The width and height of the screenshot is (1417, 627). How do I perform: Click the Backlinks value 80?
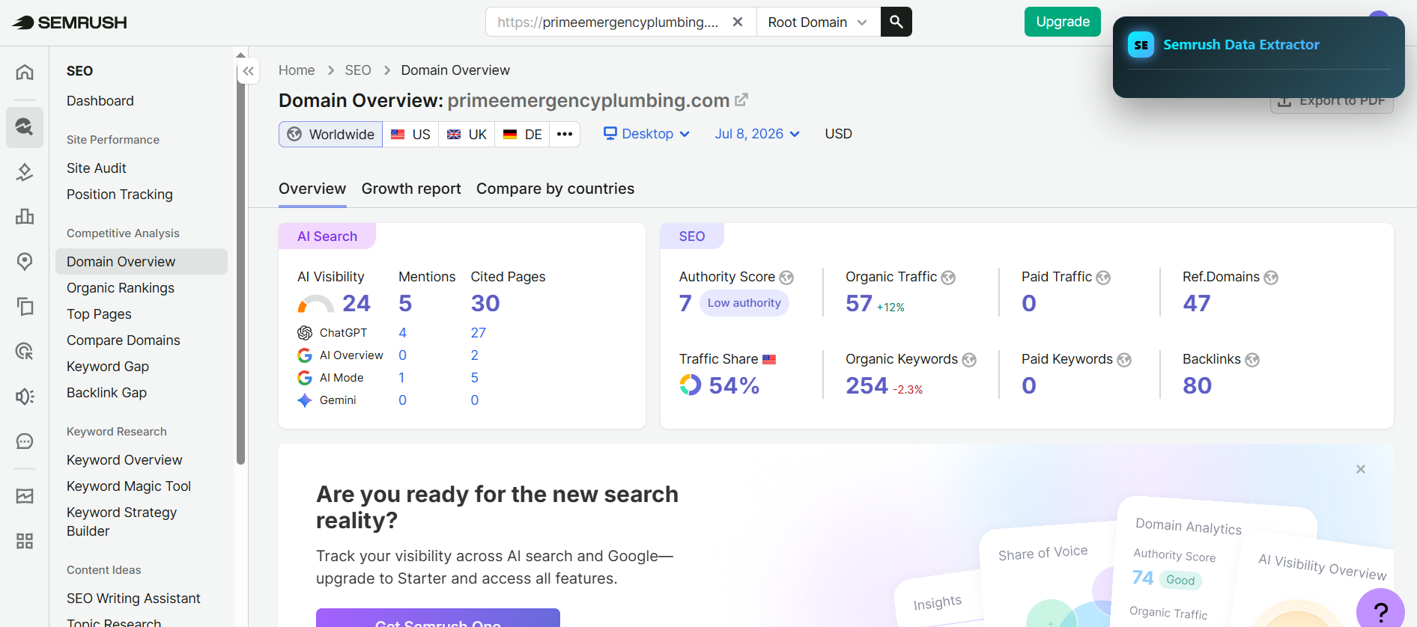[x=1197, y=385]
